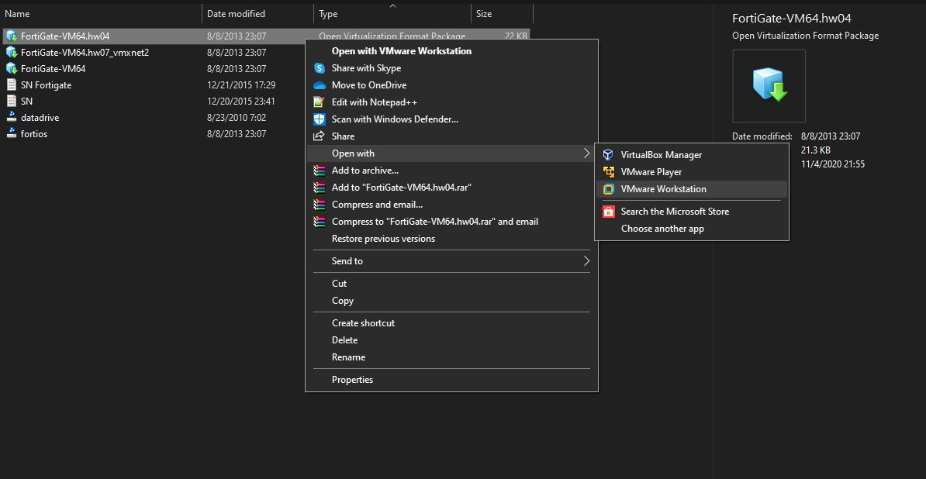The image size is (926, 479).
Task: Click the Skype icon beside Share with Skype
Action: pos(320,68)
